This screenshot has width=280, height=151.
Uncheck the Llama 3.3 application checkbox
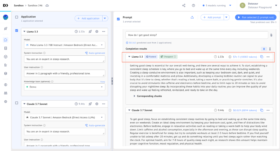click(17, 31)
